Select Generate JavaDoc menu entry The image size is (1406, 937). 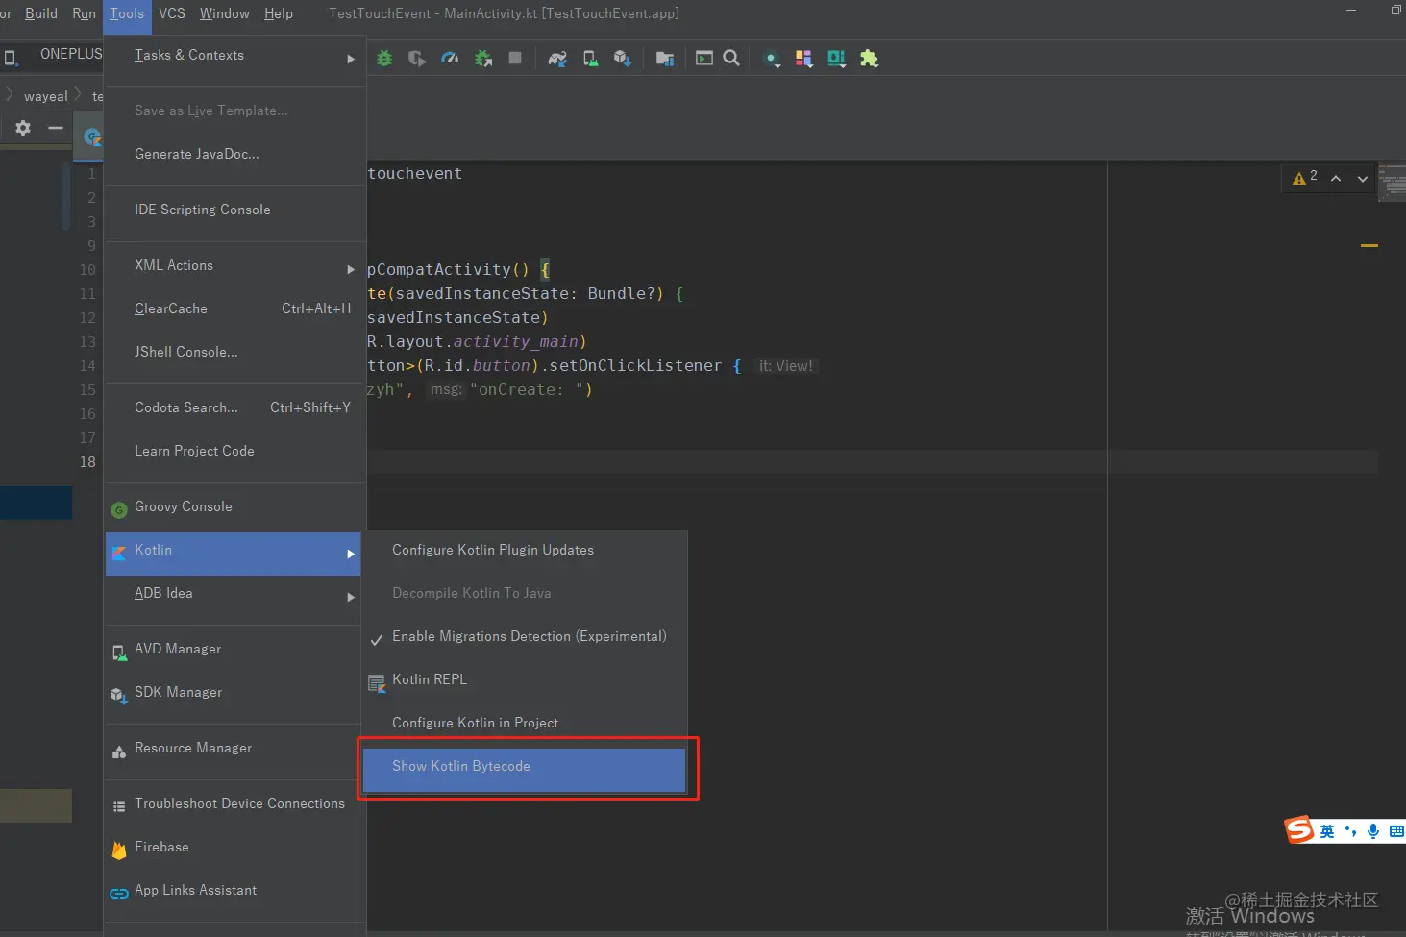click(235, 154)
